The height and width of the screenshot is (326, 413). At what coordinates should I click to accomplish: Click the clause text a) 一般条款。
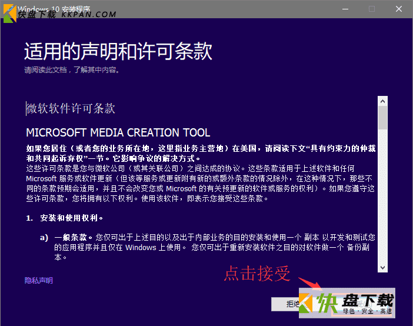coord(66,238)
